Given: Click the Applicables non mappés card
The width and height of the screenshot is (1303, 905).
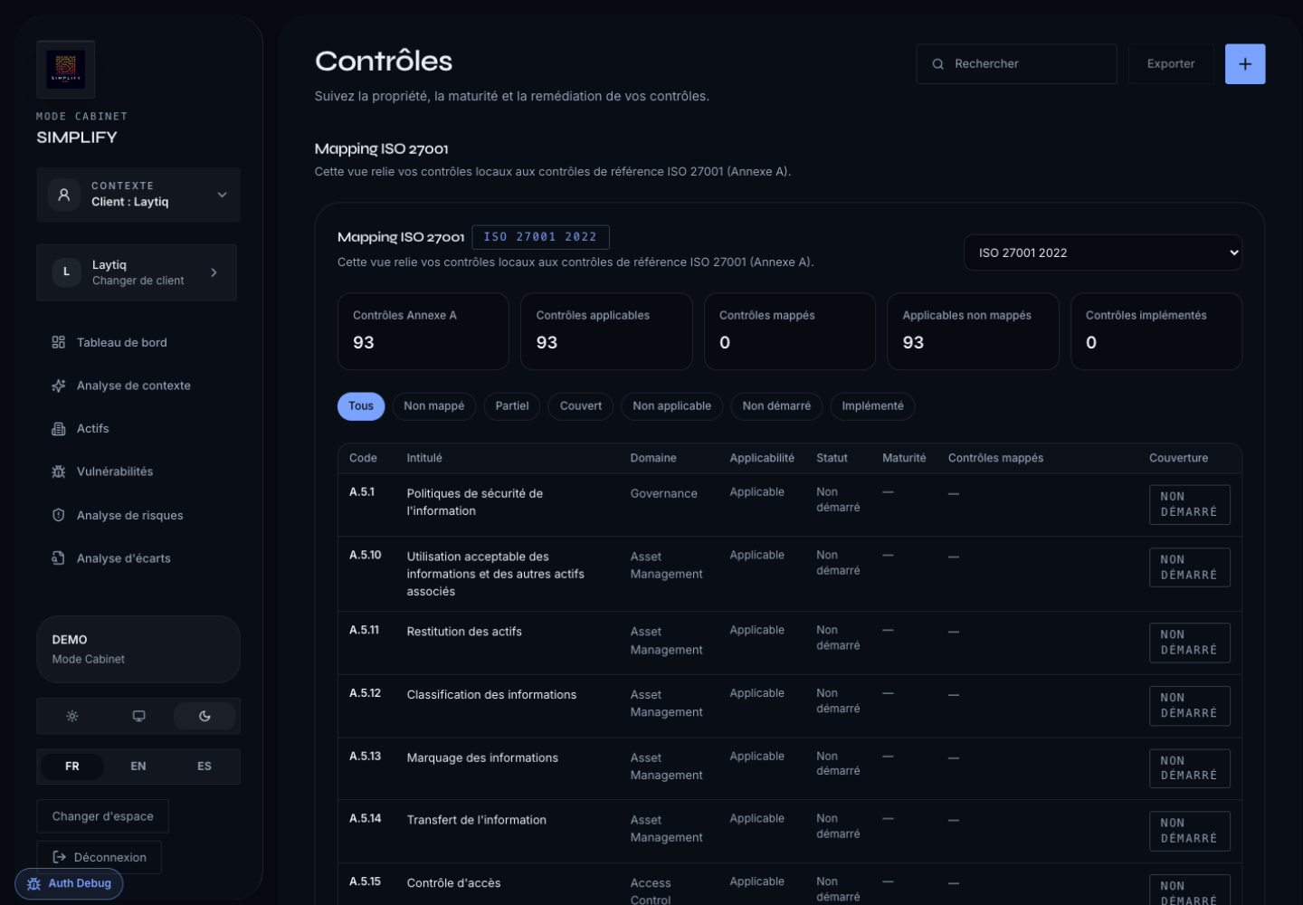Looking at the screenshot, I should tap(973, 331).
